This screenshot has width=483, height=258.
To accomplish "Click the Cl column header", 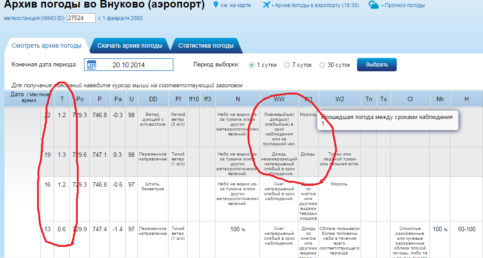I will (410, 99).
